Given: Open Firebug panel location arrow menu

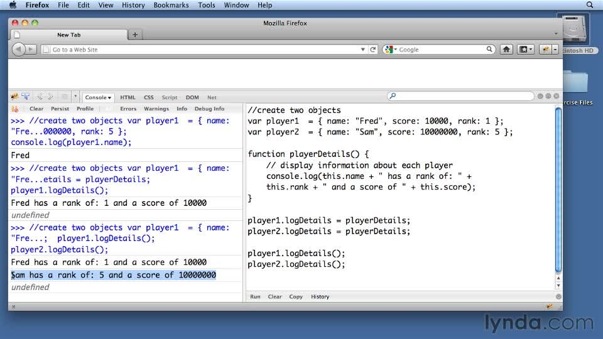Looking at the screenshot, I should (x=75, y=97).
